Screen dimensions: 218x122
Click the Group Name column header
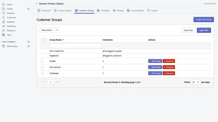tap(56, 40)
